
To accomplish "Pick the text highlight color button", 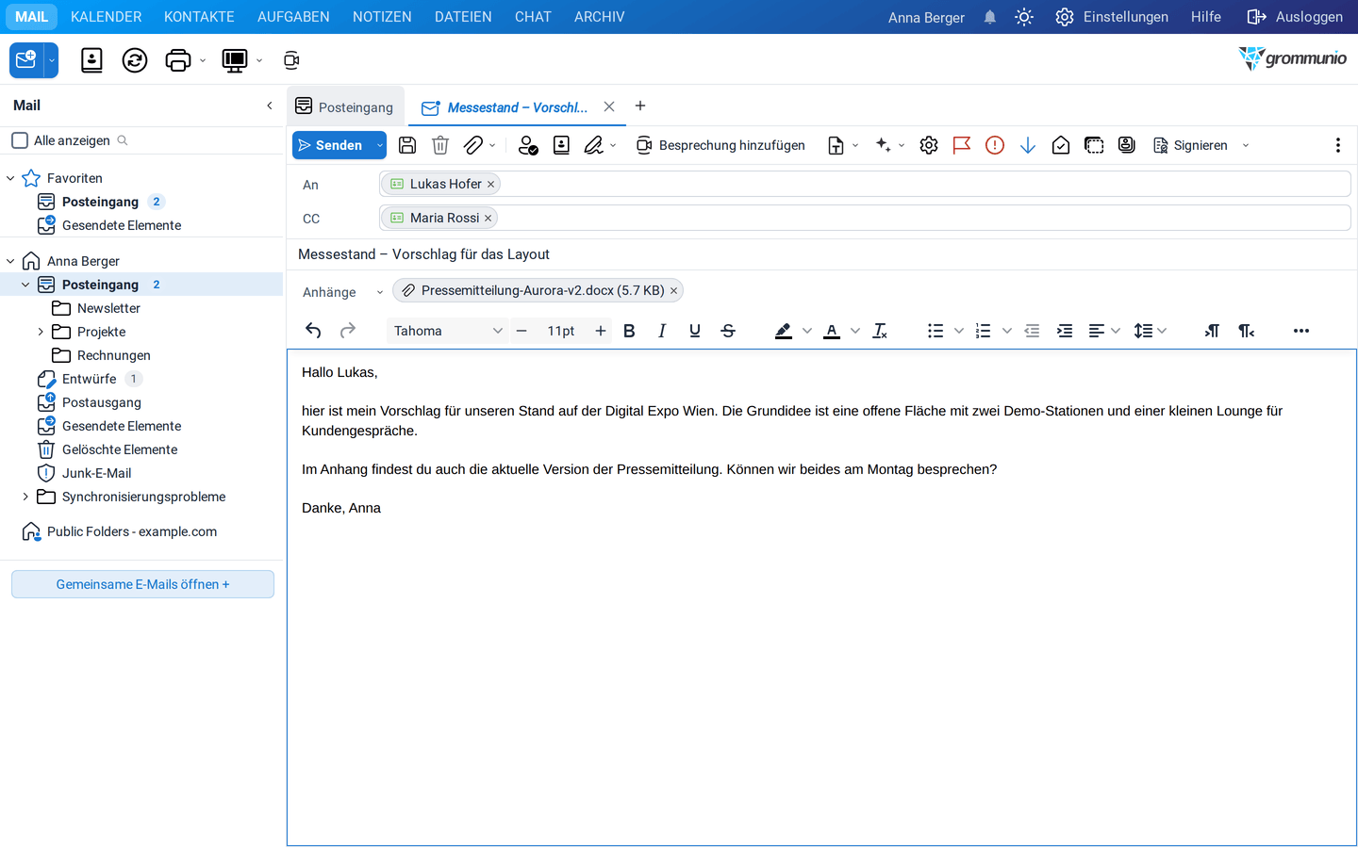I will [784, 331].
